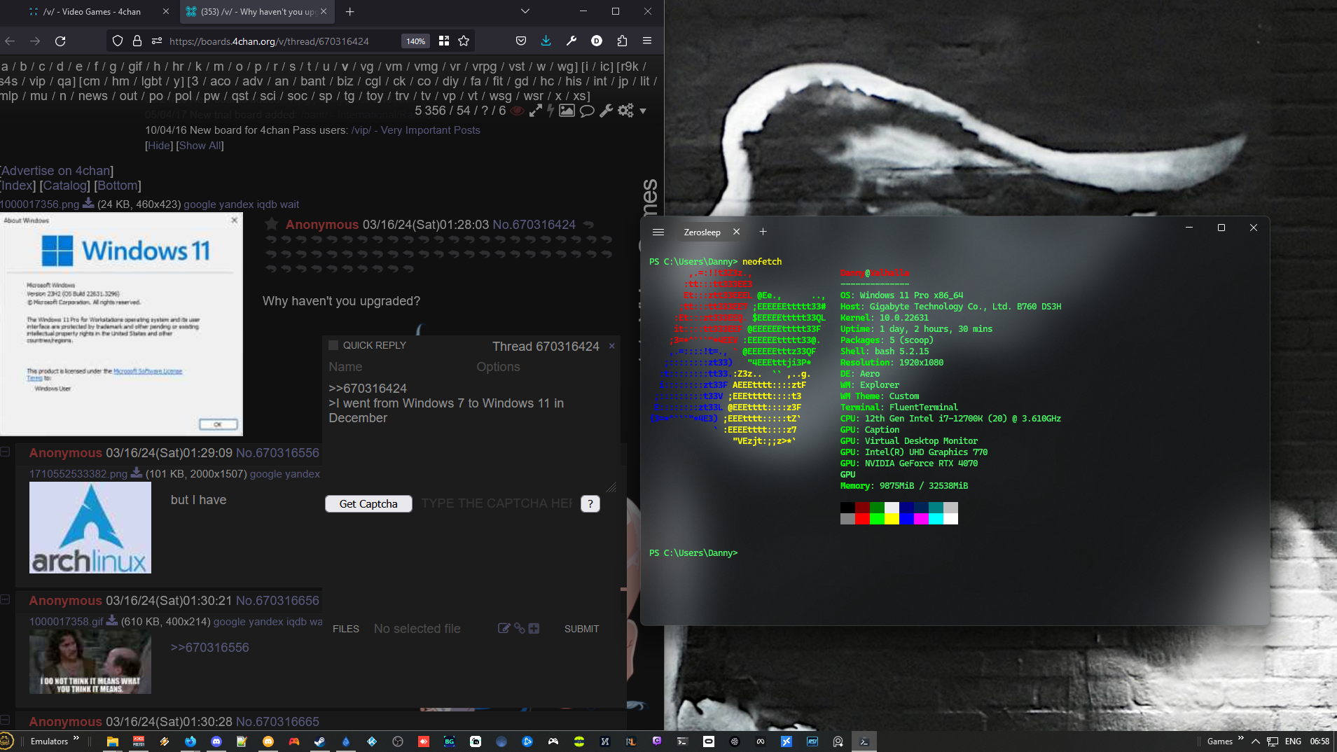Open the /vip/ Very Important Posts link

pos(416,130)
